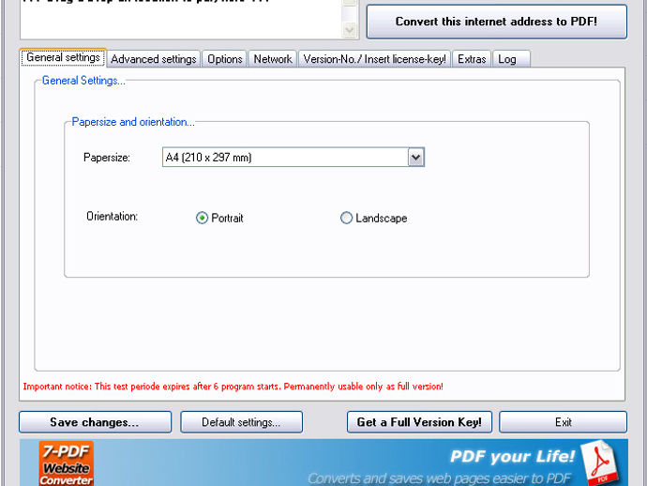
Task: Open Version-No./Insert license-key tab
Action: point(374,59)
